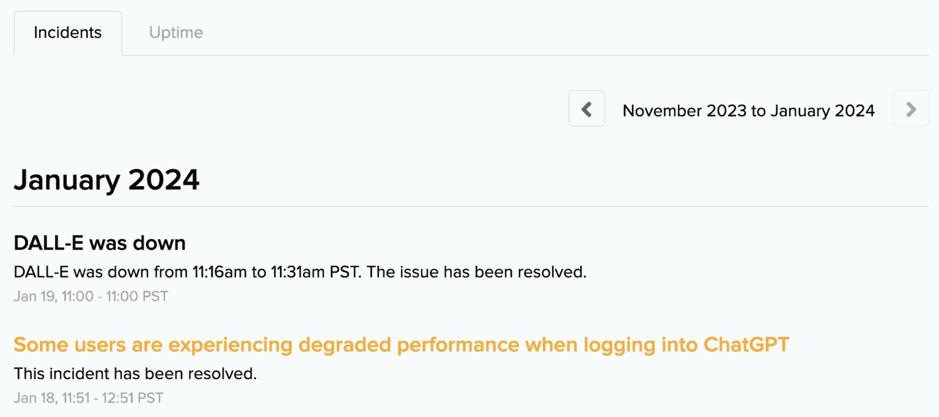Click the 'November 2023 to January 2024' date range
The height and width of the screenshot is (417, 939).
(748, 111)
